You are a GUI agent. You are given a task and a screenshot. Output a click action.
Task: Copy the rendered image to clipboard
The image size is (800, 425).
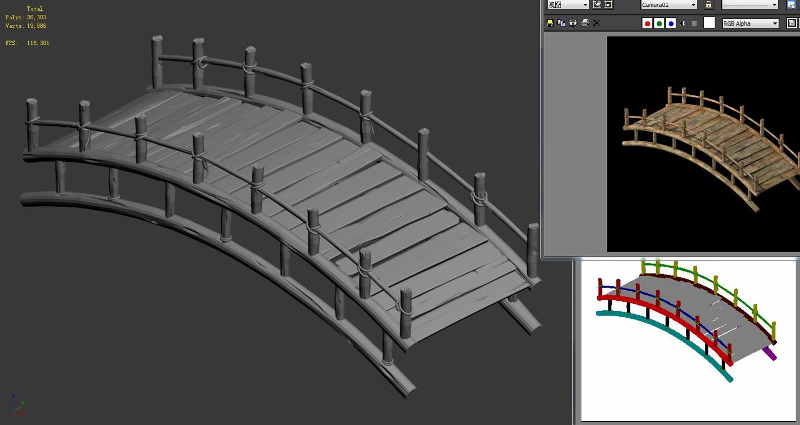[561, 23]
